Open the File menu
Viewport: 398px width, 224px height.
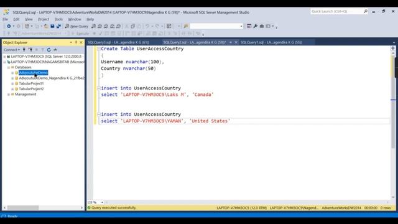[6, 19]
